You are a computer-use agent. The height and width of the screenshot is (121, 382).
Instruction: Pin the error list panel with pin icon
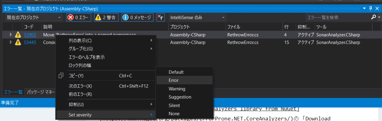(371, 8)
